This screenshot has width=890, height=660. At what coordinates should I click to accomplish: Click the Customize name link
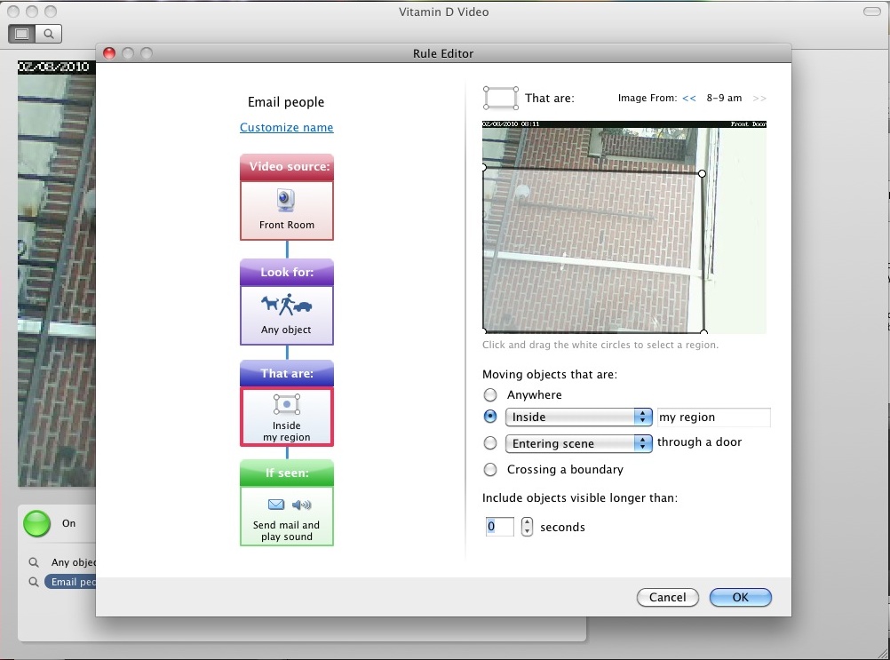(x=286, y=128)
